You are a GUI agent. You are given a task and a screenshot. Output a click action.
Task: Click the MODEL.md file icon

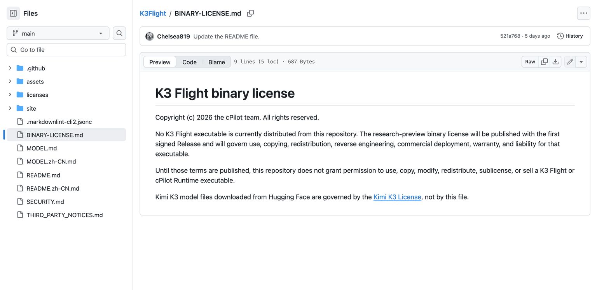coord(20,148)
